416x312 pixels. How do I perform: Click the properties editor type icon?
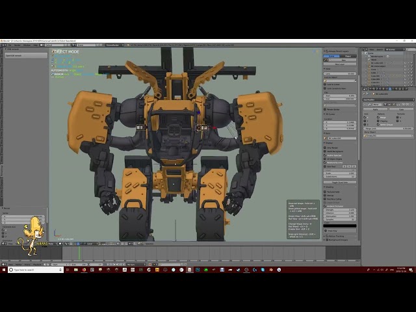tap(365, 88)
